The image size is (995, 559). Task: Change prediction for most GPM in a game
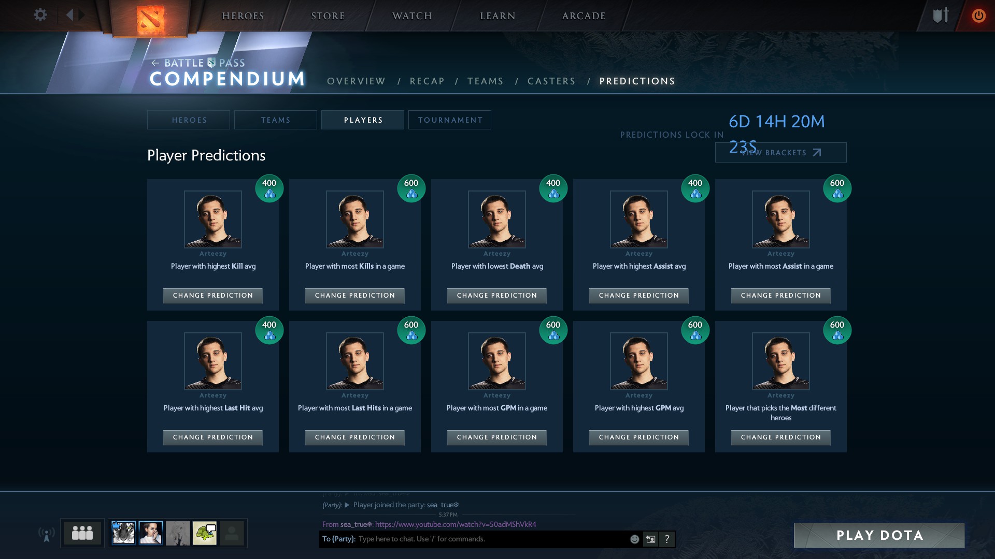pyautogui.click(x=496, y=437)
